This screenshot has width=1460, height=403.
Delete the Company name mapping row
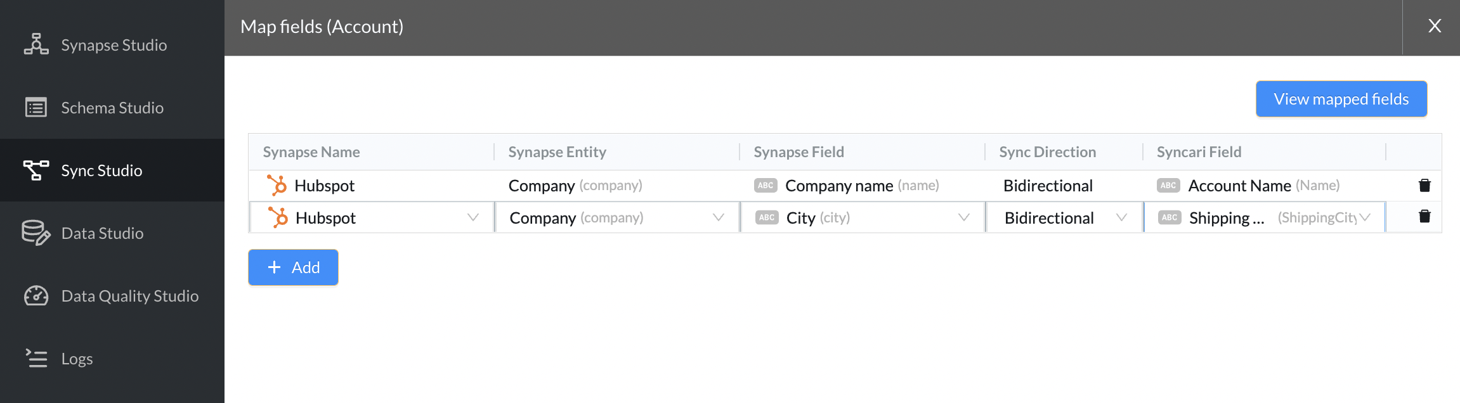tap(1424, 185)
